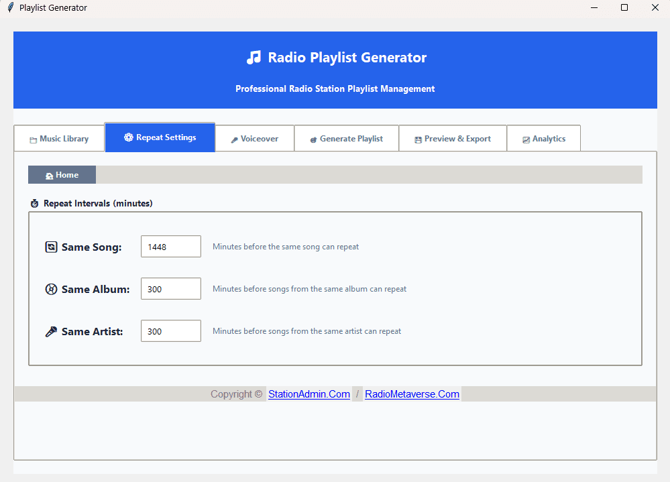The height and width of the screenshot is (482, 670).
Task: Click the icon next to Same Song label
Action: coord(51,246)
